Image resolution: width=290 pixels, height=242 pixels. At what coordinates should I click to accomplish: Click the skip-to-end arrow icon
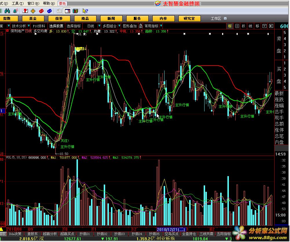click(271, 26)
